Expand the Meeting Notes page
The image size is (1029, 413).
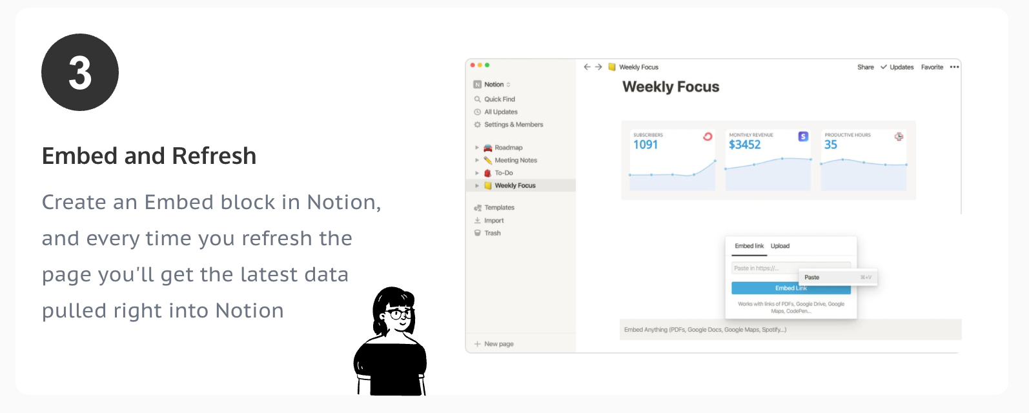click(x=477, y=160)
